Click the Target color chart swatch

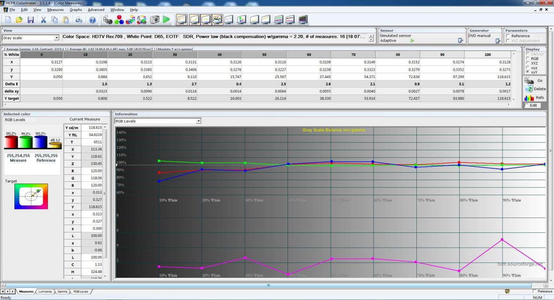point(31,196)
